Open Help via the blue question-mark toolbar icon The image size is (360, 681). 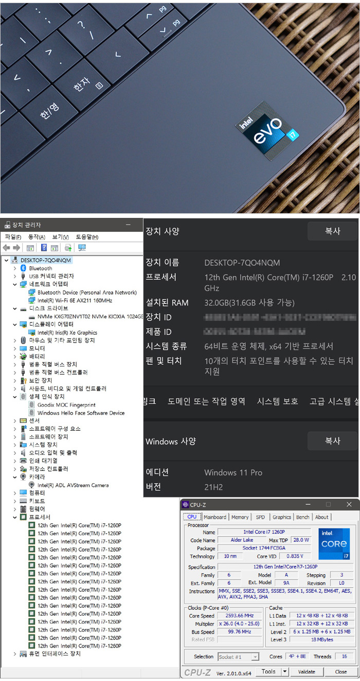pyautogui.click(x=44, y=248)
